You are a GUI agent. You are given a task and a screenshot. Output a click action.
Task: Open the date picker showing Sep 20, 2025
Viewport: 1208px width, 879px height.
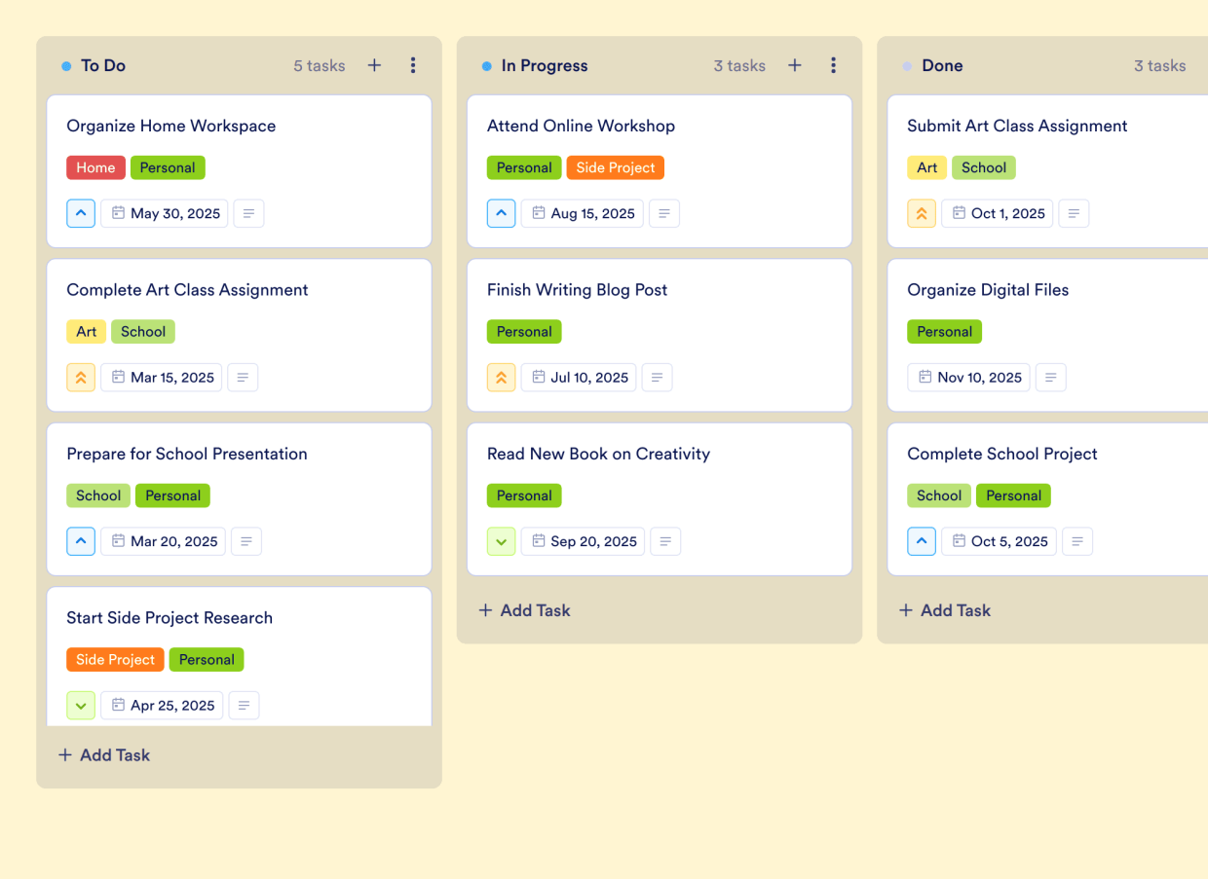pyautogui.click(x=583, y=541)
